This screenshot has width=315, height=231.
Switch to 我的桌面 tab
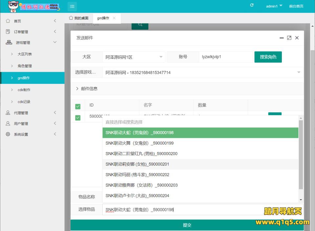point(79,18)
